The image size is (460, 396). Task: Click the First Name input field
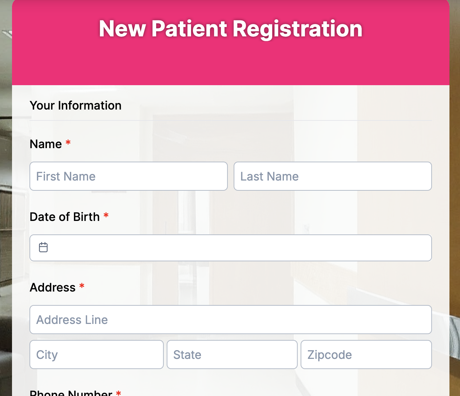click(128, 176)
